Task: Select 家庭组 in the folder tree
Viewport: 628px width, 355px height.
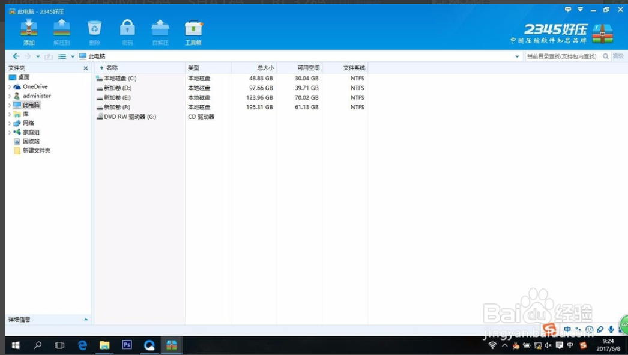Action: pos(31,132)
